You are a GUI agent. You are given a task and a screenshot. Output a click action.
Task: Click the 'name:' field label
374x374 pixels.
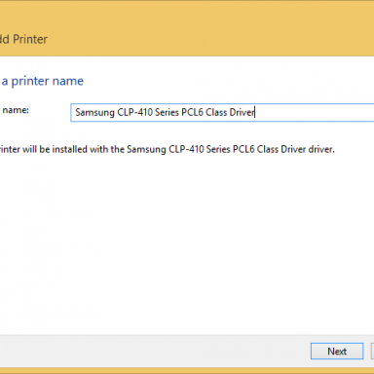coord(16,110)
